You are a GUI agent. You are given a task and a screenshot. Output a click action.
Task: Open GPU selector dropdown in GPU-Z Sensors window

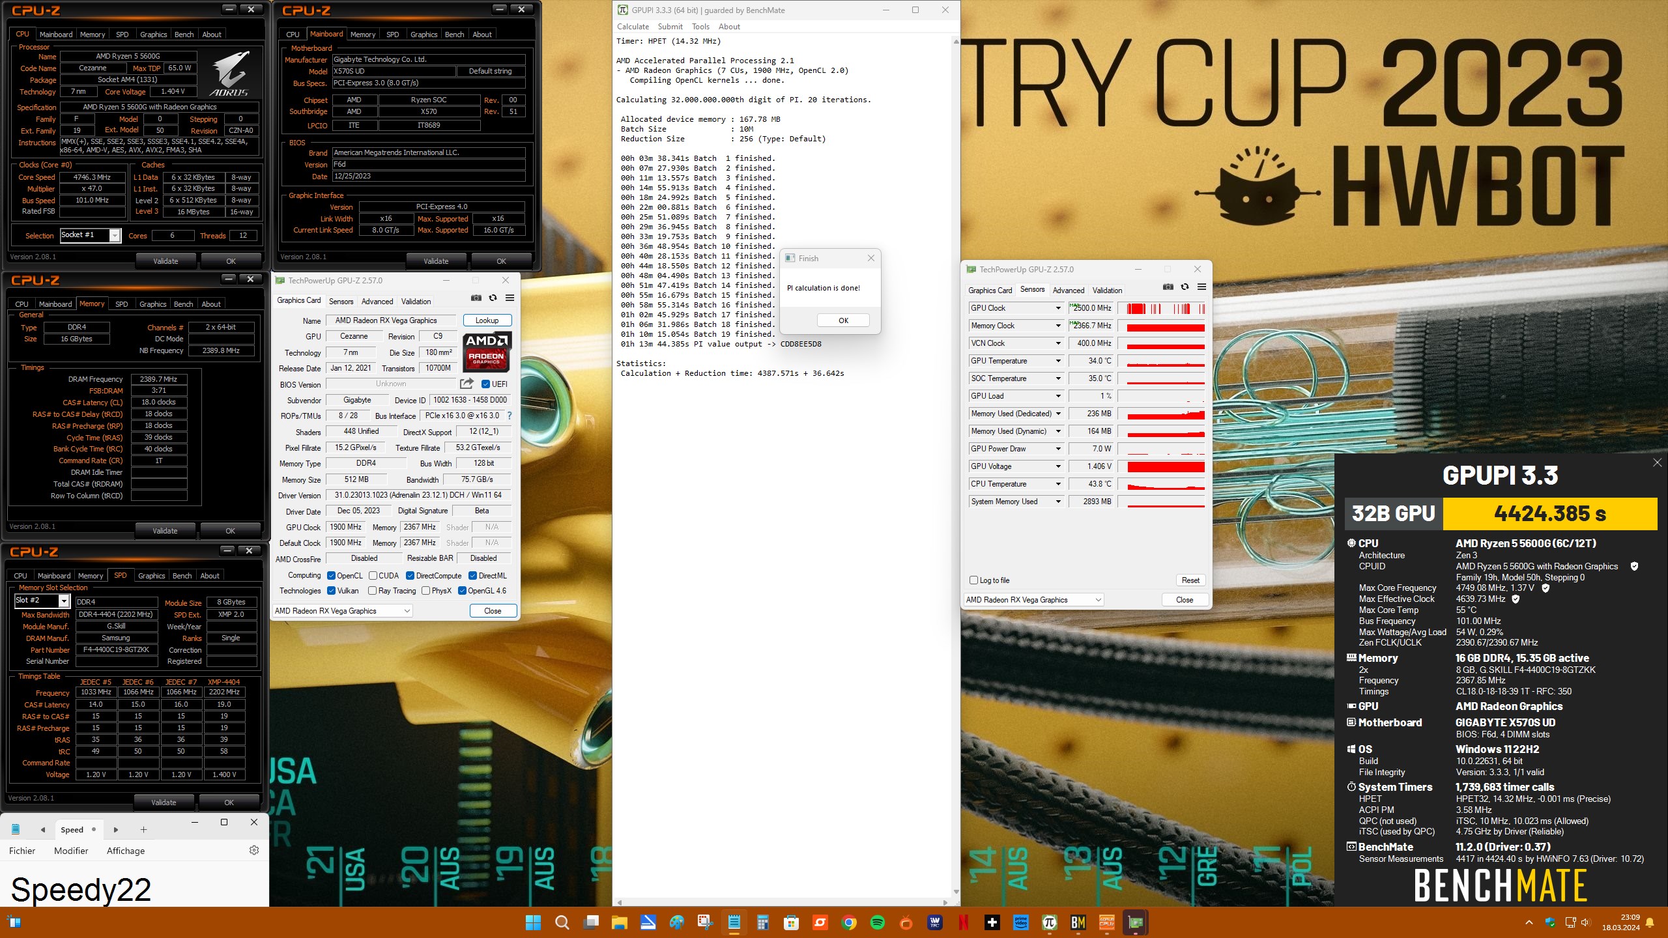[x=1033, y=600]
